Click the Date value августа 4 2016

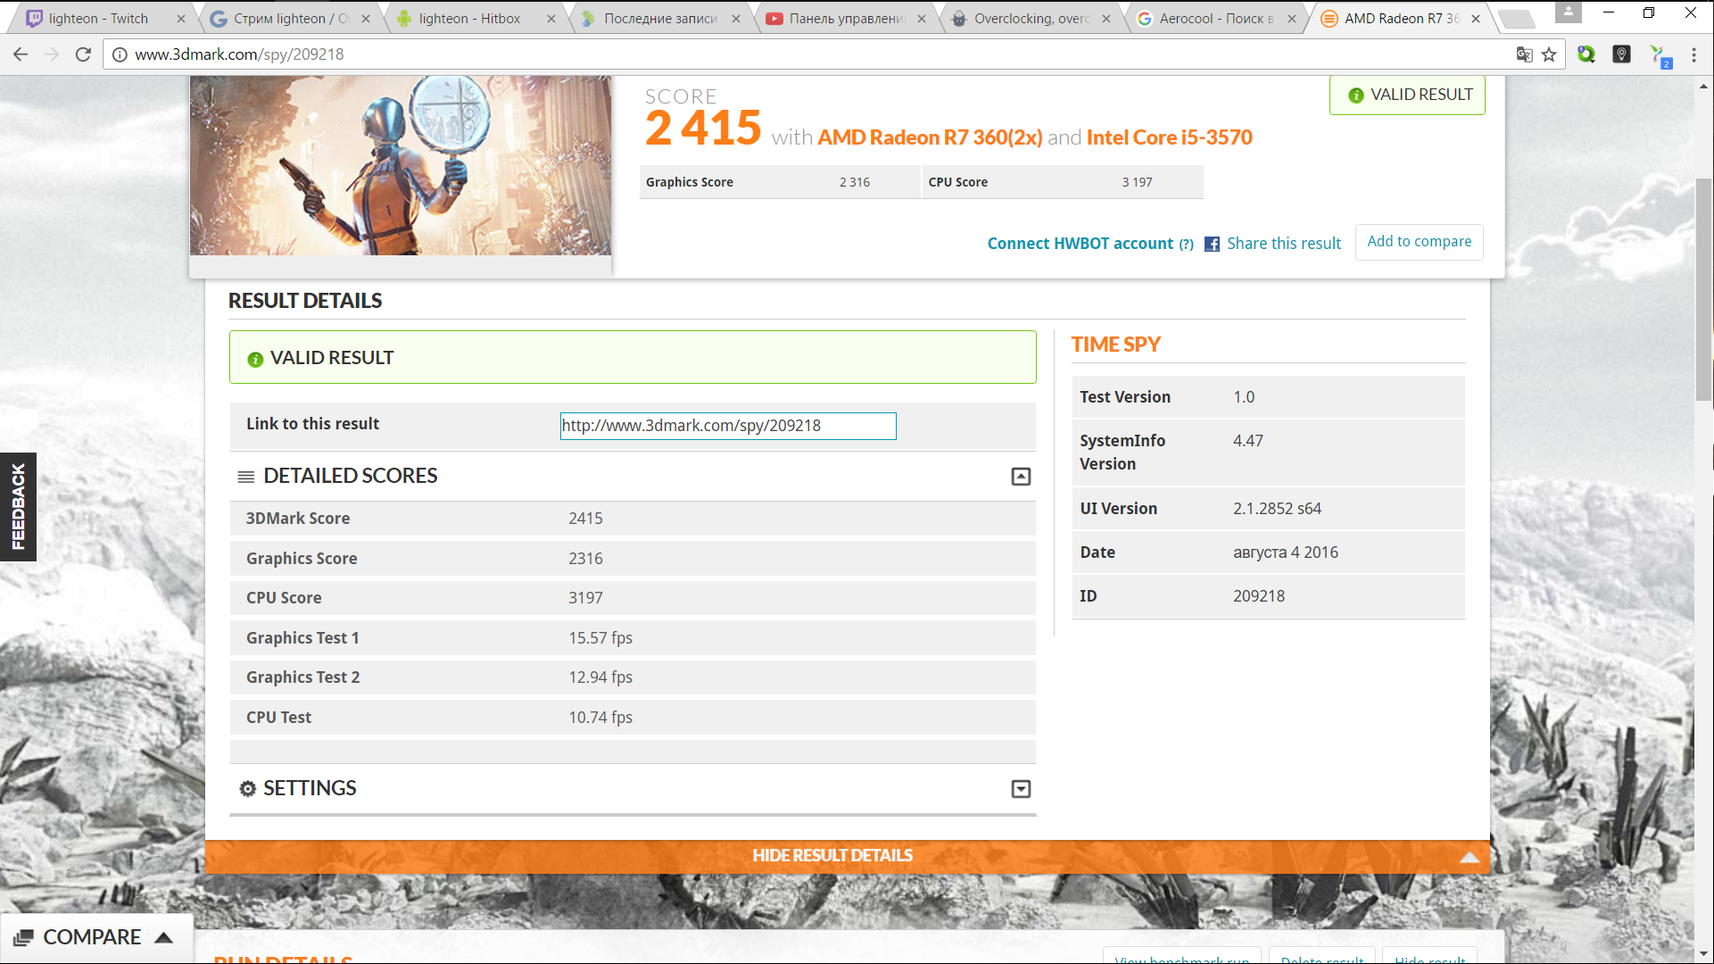[1286, 553]
